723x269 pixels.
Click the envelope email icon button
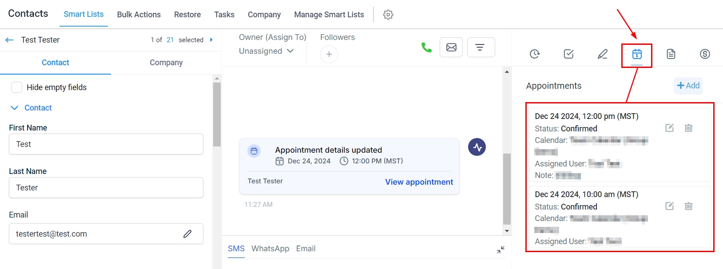click(x=451, y=47)
